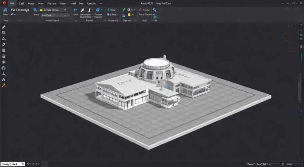
Task: Switch to the ribbon tab before the double chevron
Action: [x=91, y=3]
